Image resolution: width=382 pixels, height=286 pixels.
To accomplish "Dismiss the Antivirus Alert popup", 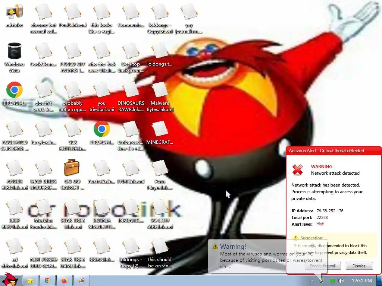I will pyautogui.click(x=359, y=266).
